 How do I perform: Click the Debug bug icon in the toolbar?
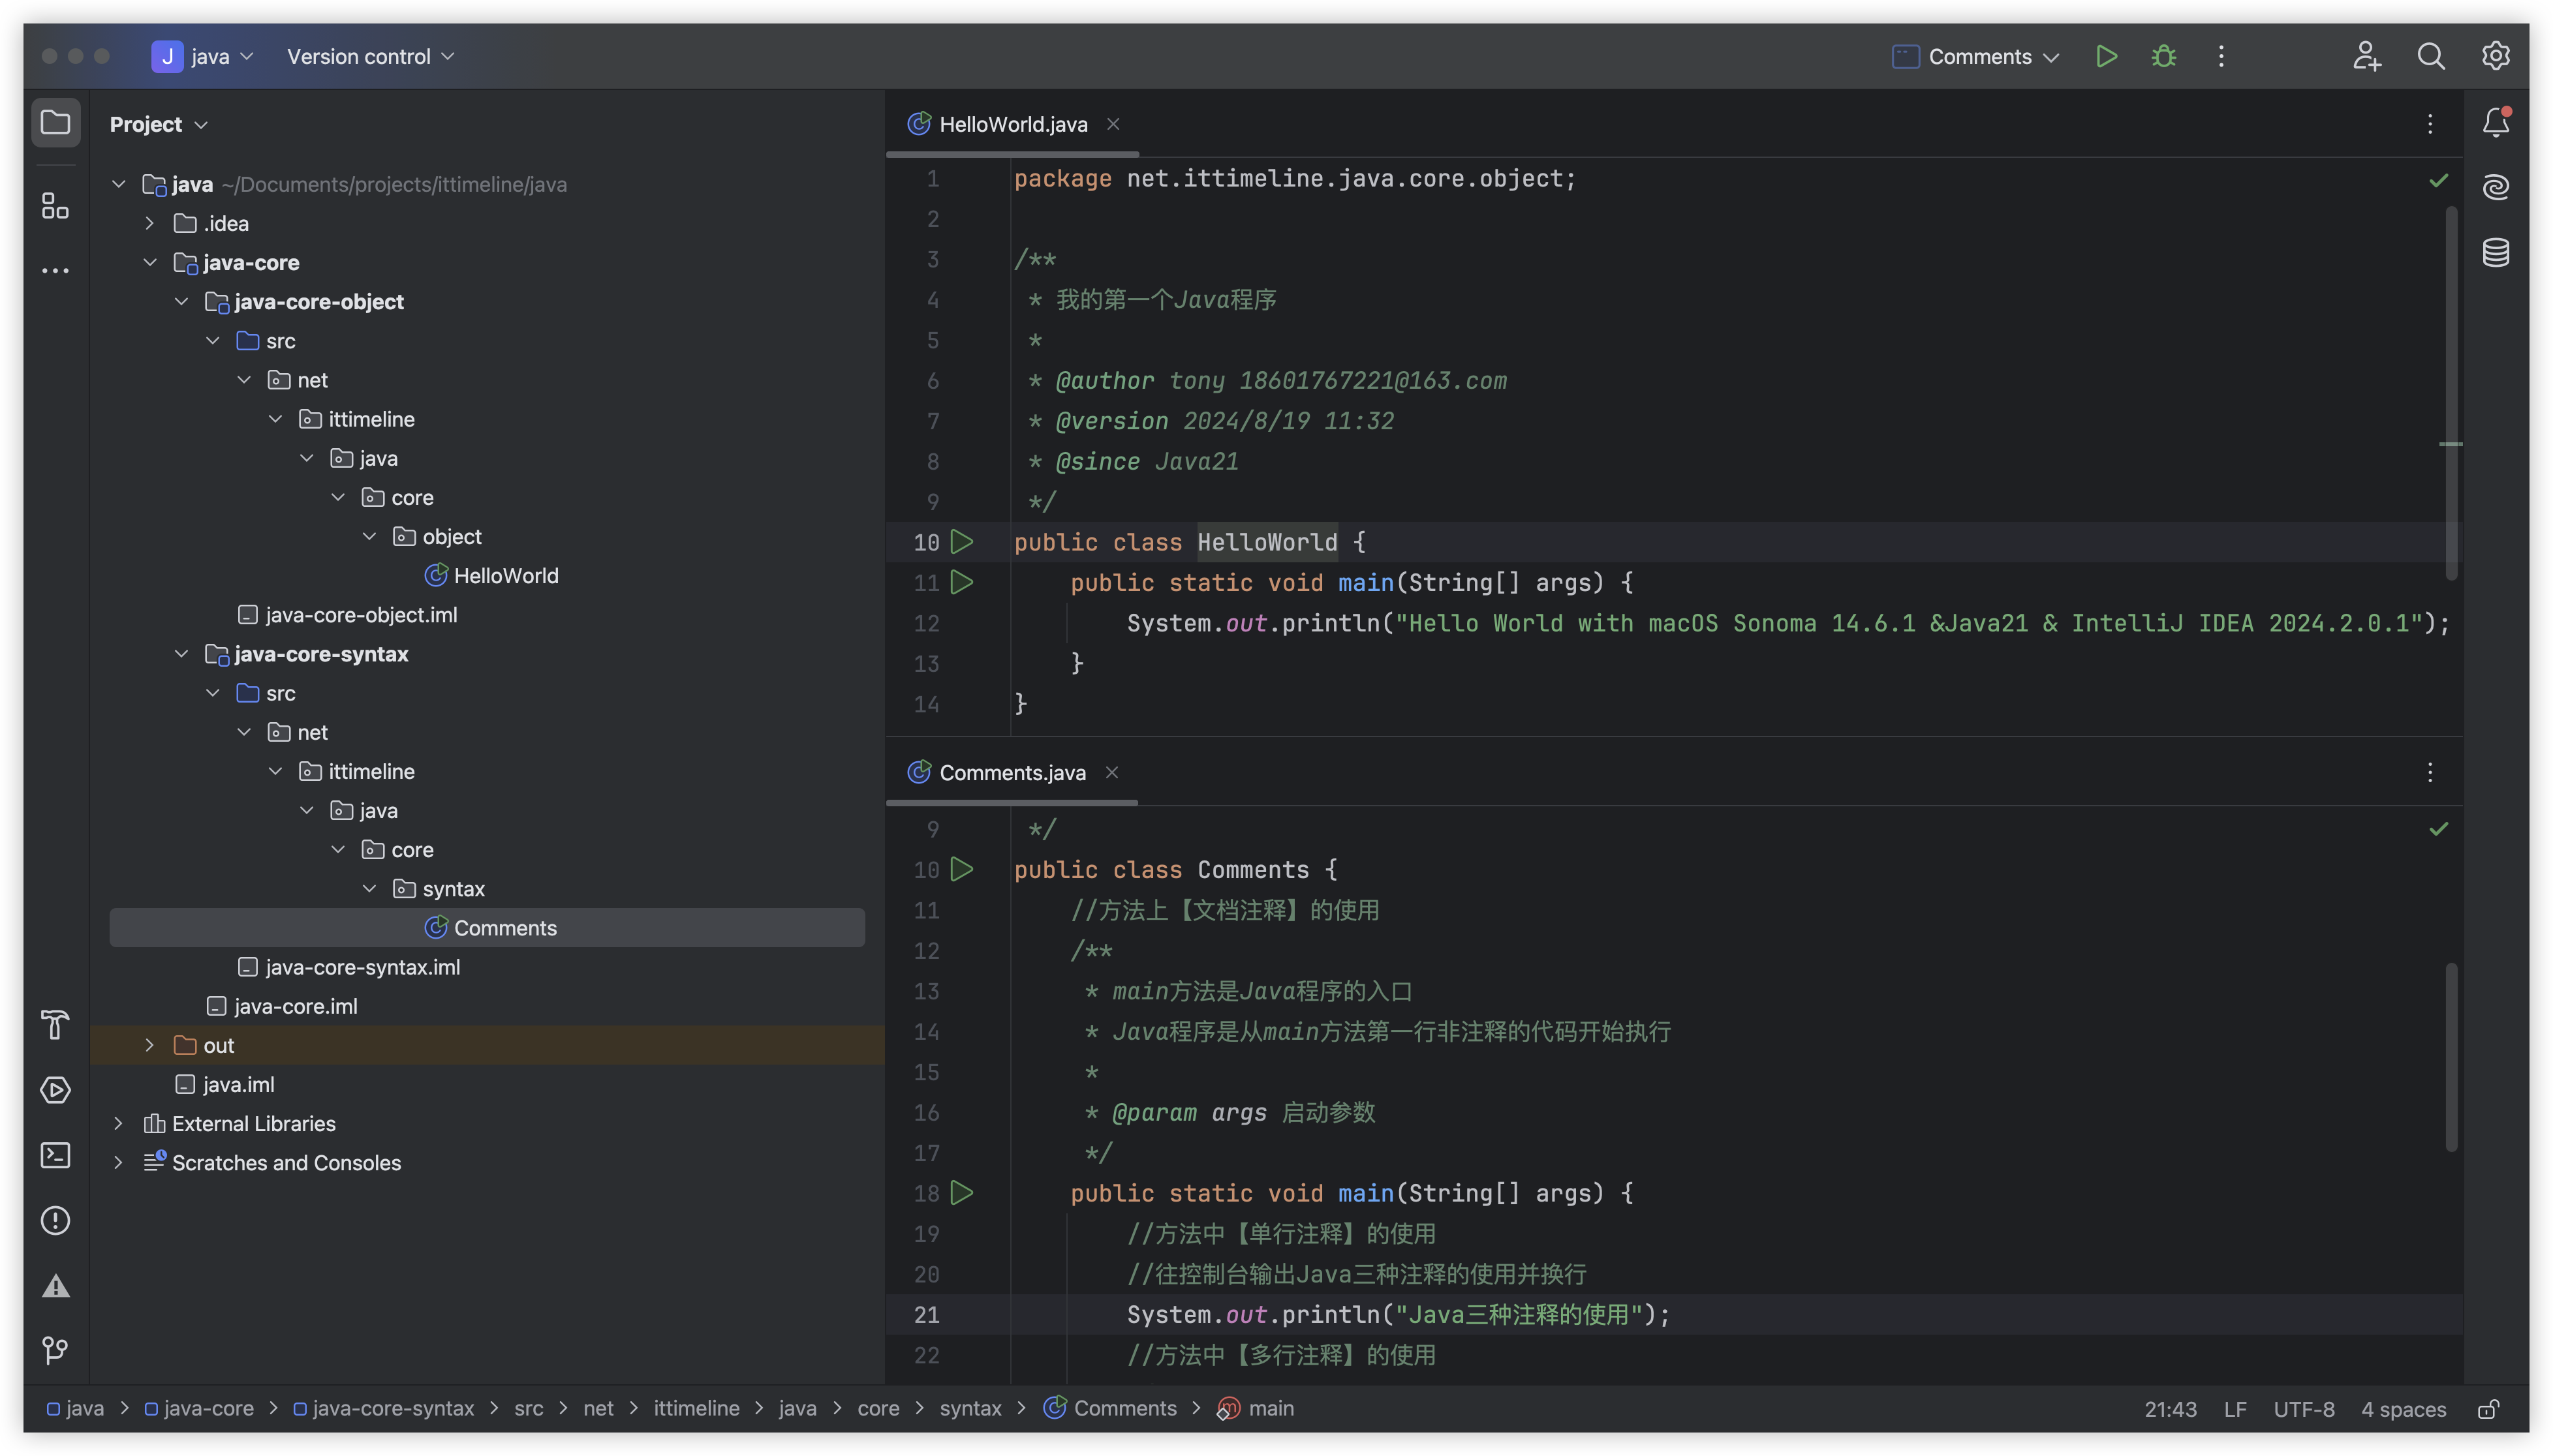[2164, 57]
